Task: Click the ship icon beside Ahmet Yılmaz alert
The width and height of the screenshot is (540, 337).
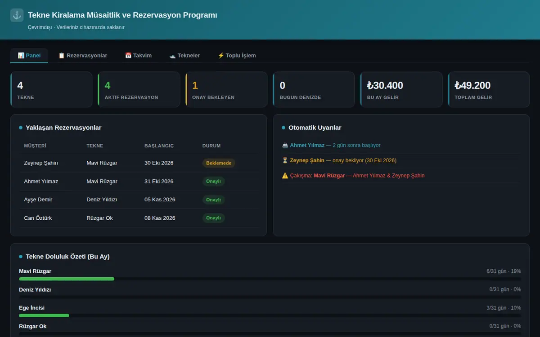Action: [285, 145]
